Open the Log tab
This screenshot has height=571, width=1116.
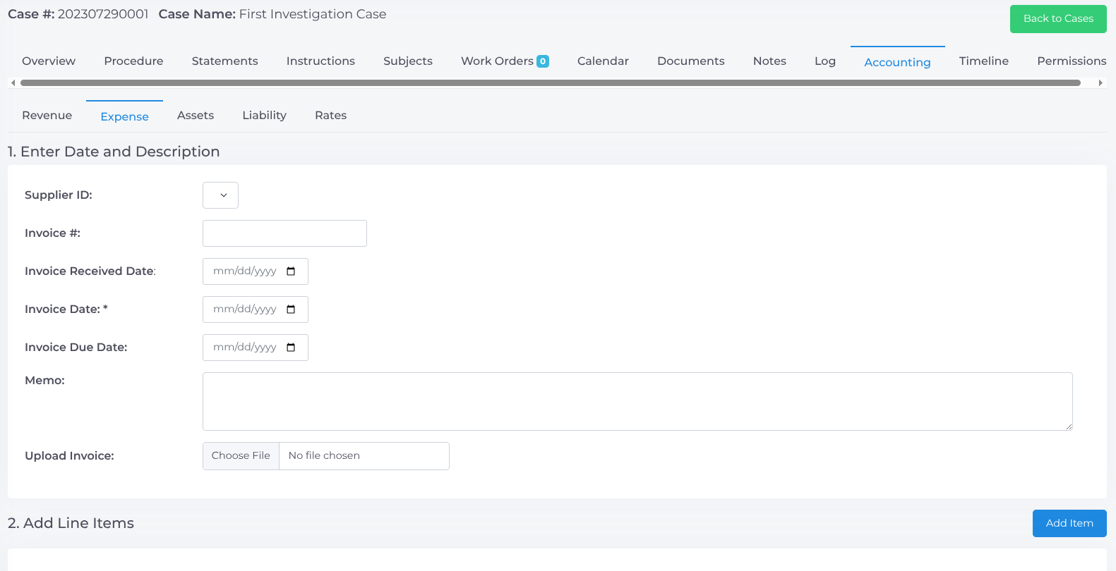pos(825,61)
